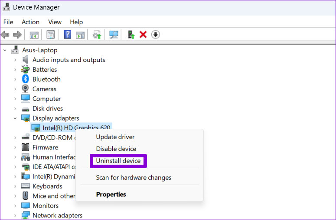Select the Network adapters label
Image resolution: width=336 pixels, height=220 pixels.
coord(57,215)
